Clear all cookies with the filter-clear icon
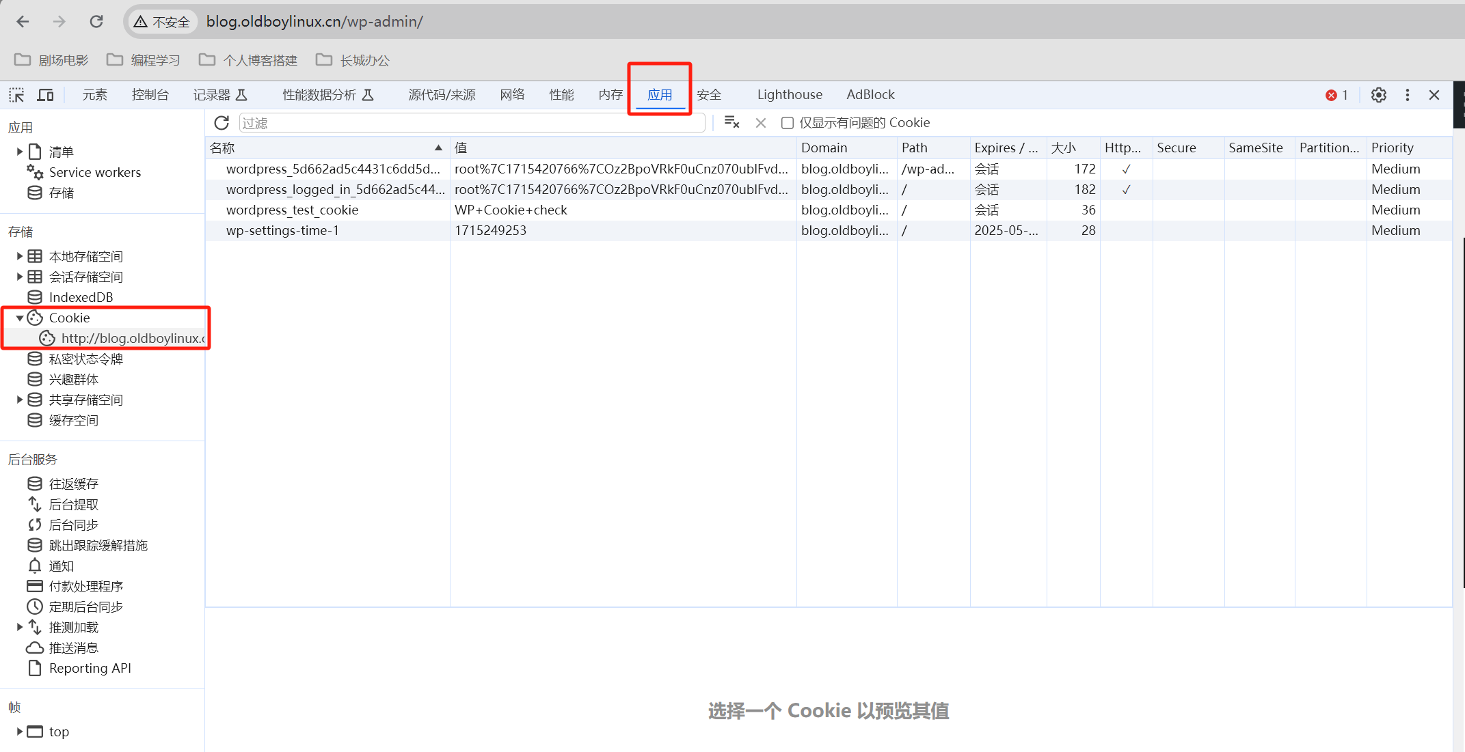The height and width of the screenshot is (752, 1465). pos(731,122)
